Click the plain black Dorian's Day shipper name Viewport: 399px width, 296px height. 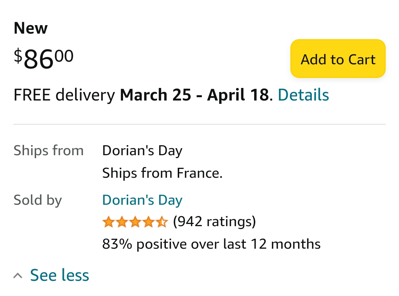tap(142, 151)
